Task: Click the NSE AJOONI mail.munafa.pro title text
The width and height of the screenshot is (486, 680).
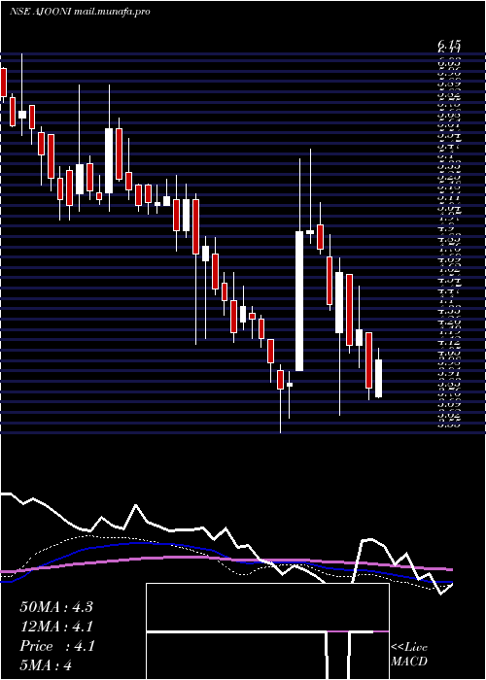Action: 80,12
